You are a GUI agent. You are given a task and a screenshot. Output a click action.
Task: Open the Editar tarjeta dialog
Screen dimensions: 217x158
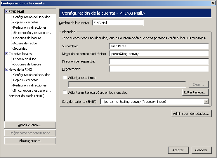click(x=195, y=92)
